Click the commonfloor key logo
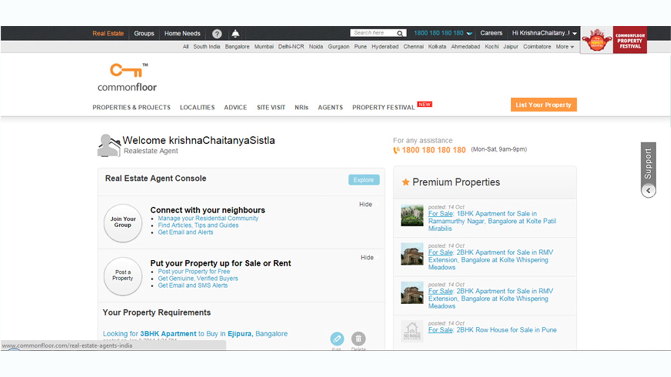 (127, 77)
